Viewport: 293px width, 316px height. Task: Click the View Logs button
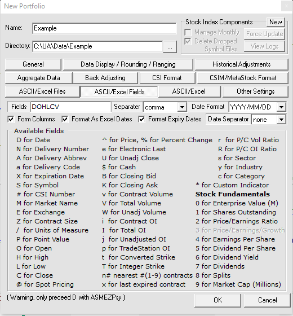(264, 46)
